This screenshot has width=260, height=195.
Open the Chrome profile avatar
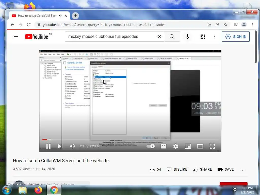pos(244,25)
